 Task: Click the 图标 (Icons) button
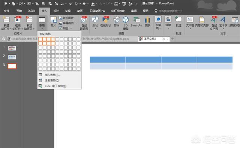[x=117, y=22]
